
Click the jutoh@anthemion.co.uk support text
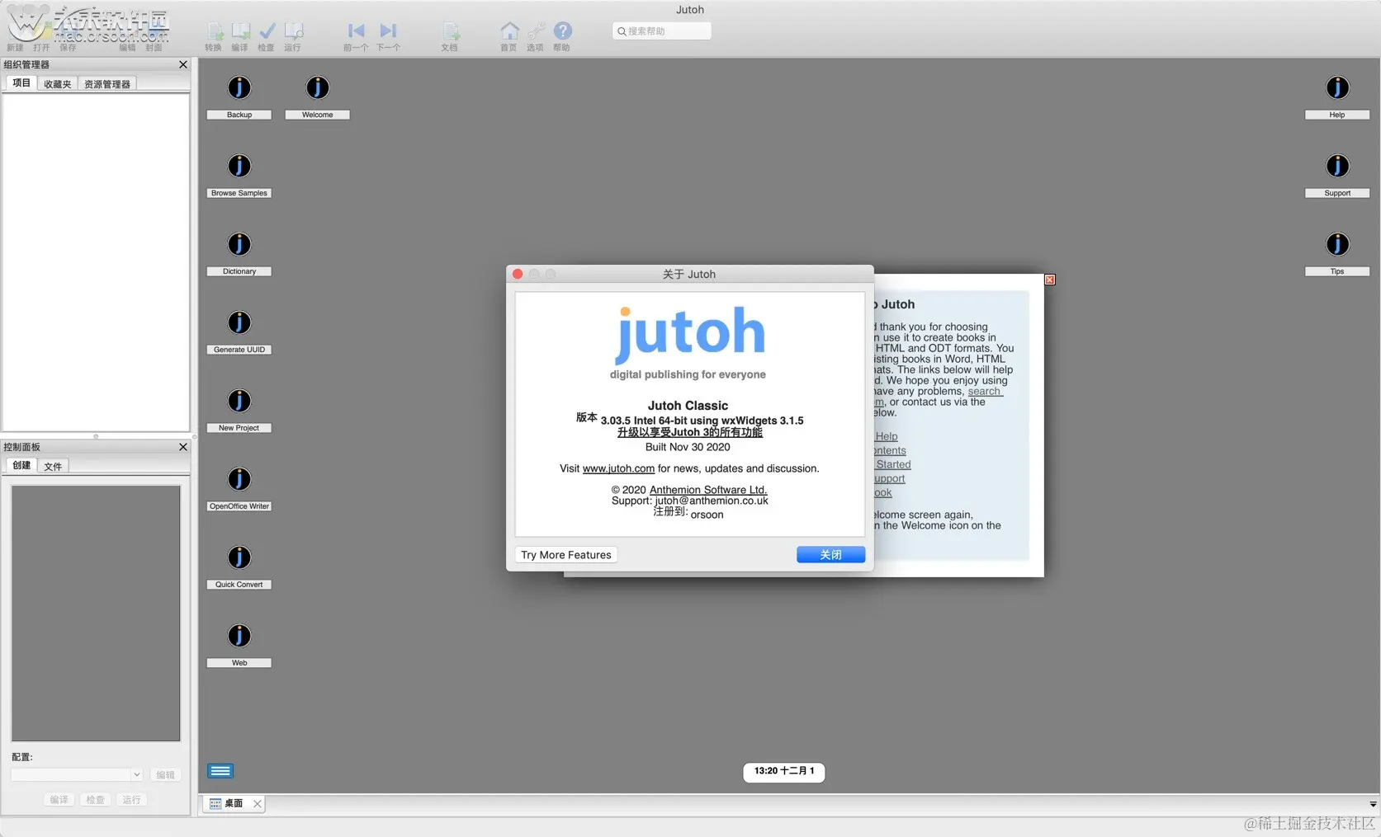point(712,501)
